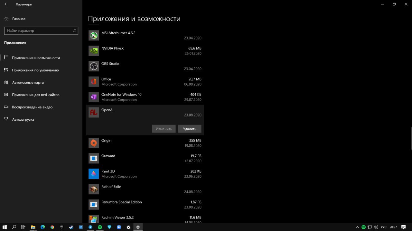This screenshot has width=412, height=231.
Task: Select the Penumbra Special Edition name
Action: click(x=122, y=202)
